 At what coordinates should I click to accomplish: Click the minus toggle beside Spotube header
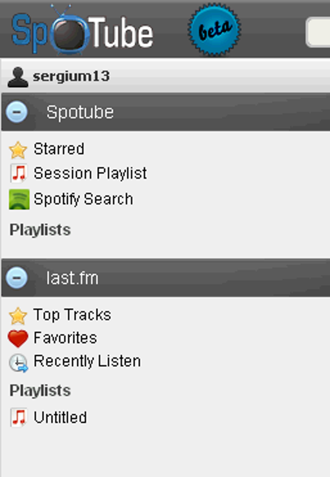pos(17,111)
